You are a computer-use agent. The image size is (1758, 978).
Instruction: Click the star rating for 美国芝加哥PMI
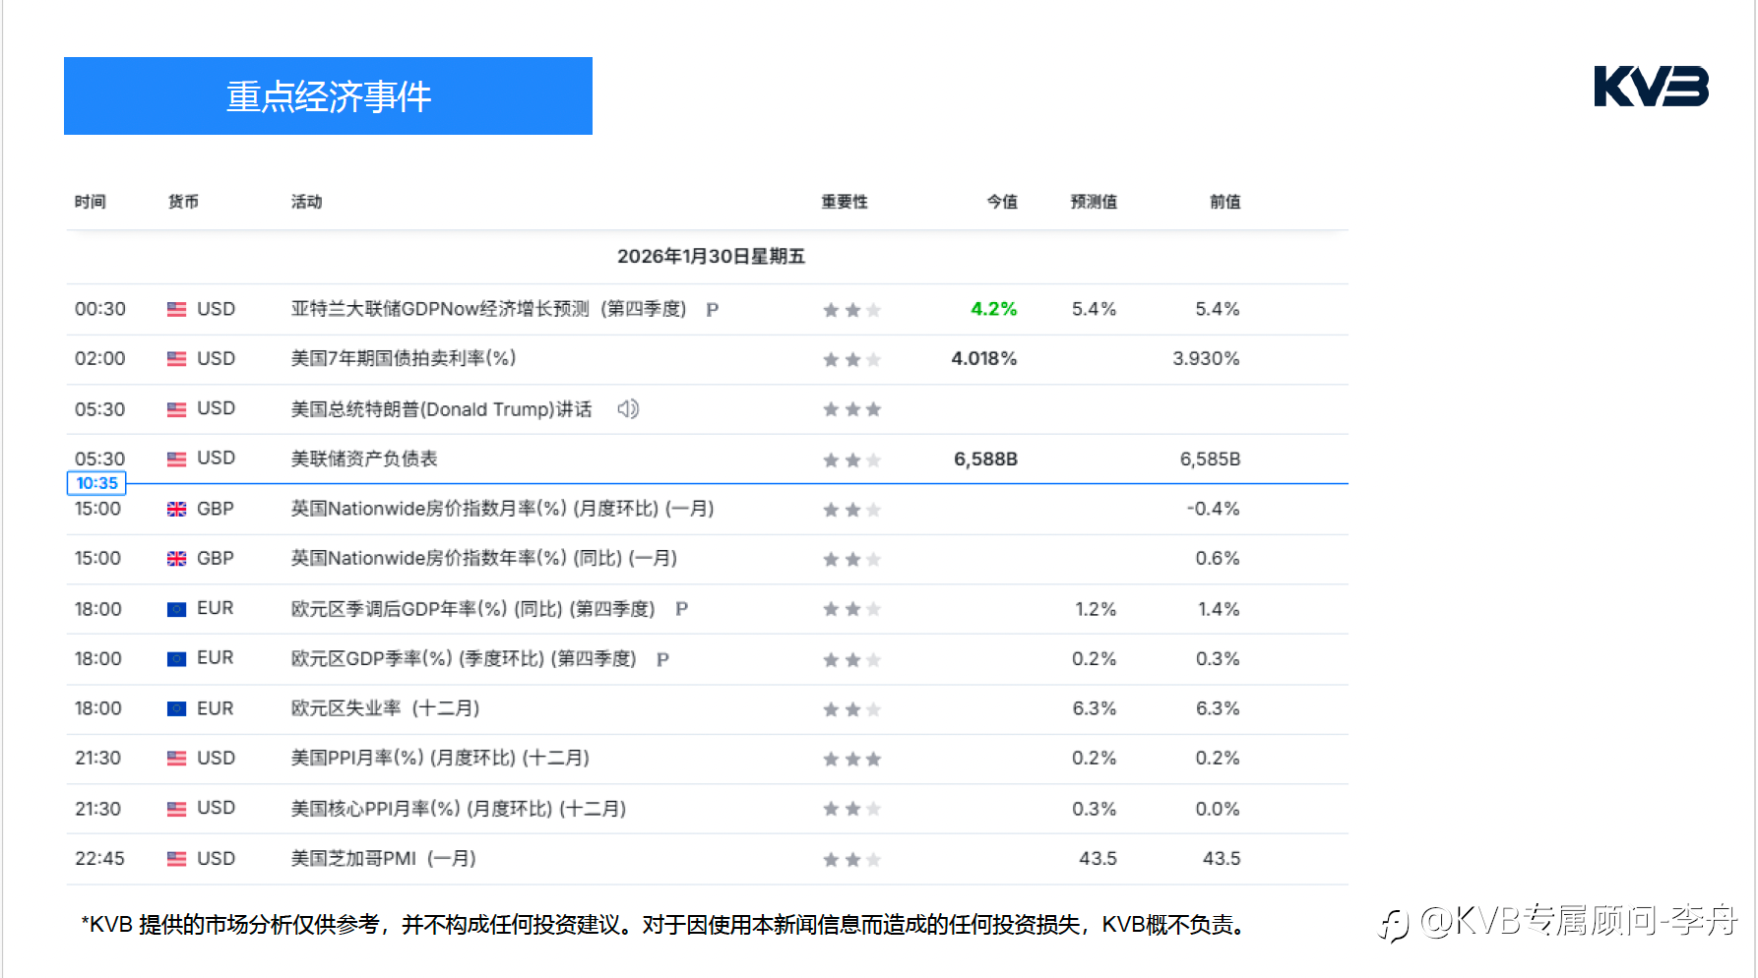pos(852,859)
